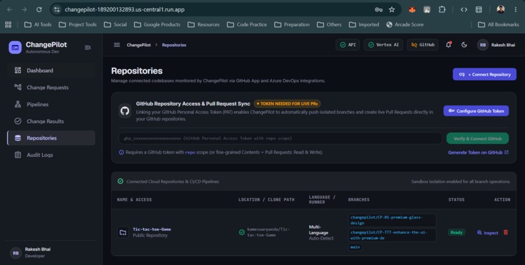Select Repositories in the sidebar
Image resolution: width=525 pixels, height=265 pixels.
51,138
